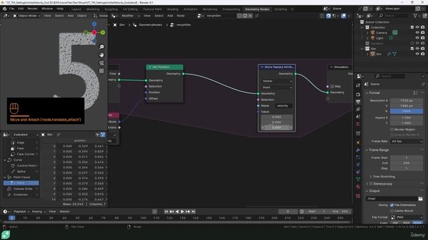Select the Point Cloud Point domain row
The height and width of the screenshot is (240, 428).
pos(21,183)
